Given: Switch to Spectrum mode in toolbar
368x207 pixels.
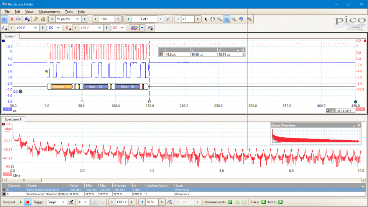Looking at the screenshot, I should coord(19,19).
